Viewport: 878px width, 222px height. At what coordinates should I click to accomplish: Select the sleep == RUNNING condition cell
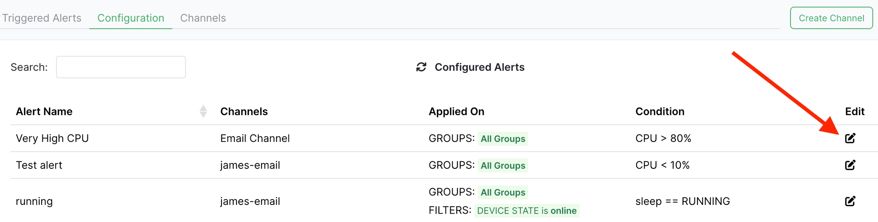(x=682, y=201)
